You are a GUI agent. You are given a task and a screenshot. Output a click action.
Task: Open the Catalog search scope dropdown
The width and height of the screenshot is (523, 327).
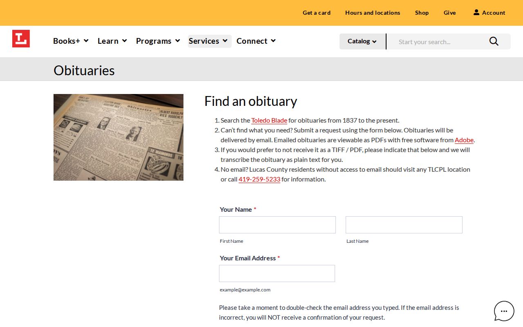pyautogui.click(x=362, y=41)
